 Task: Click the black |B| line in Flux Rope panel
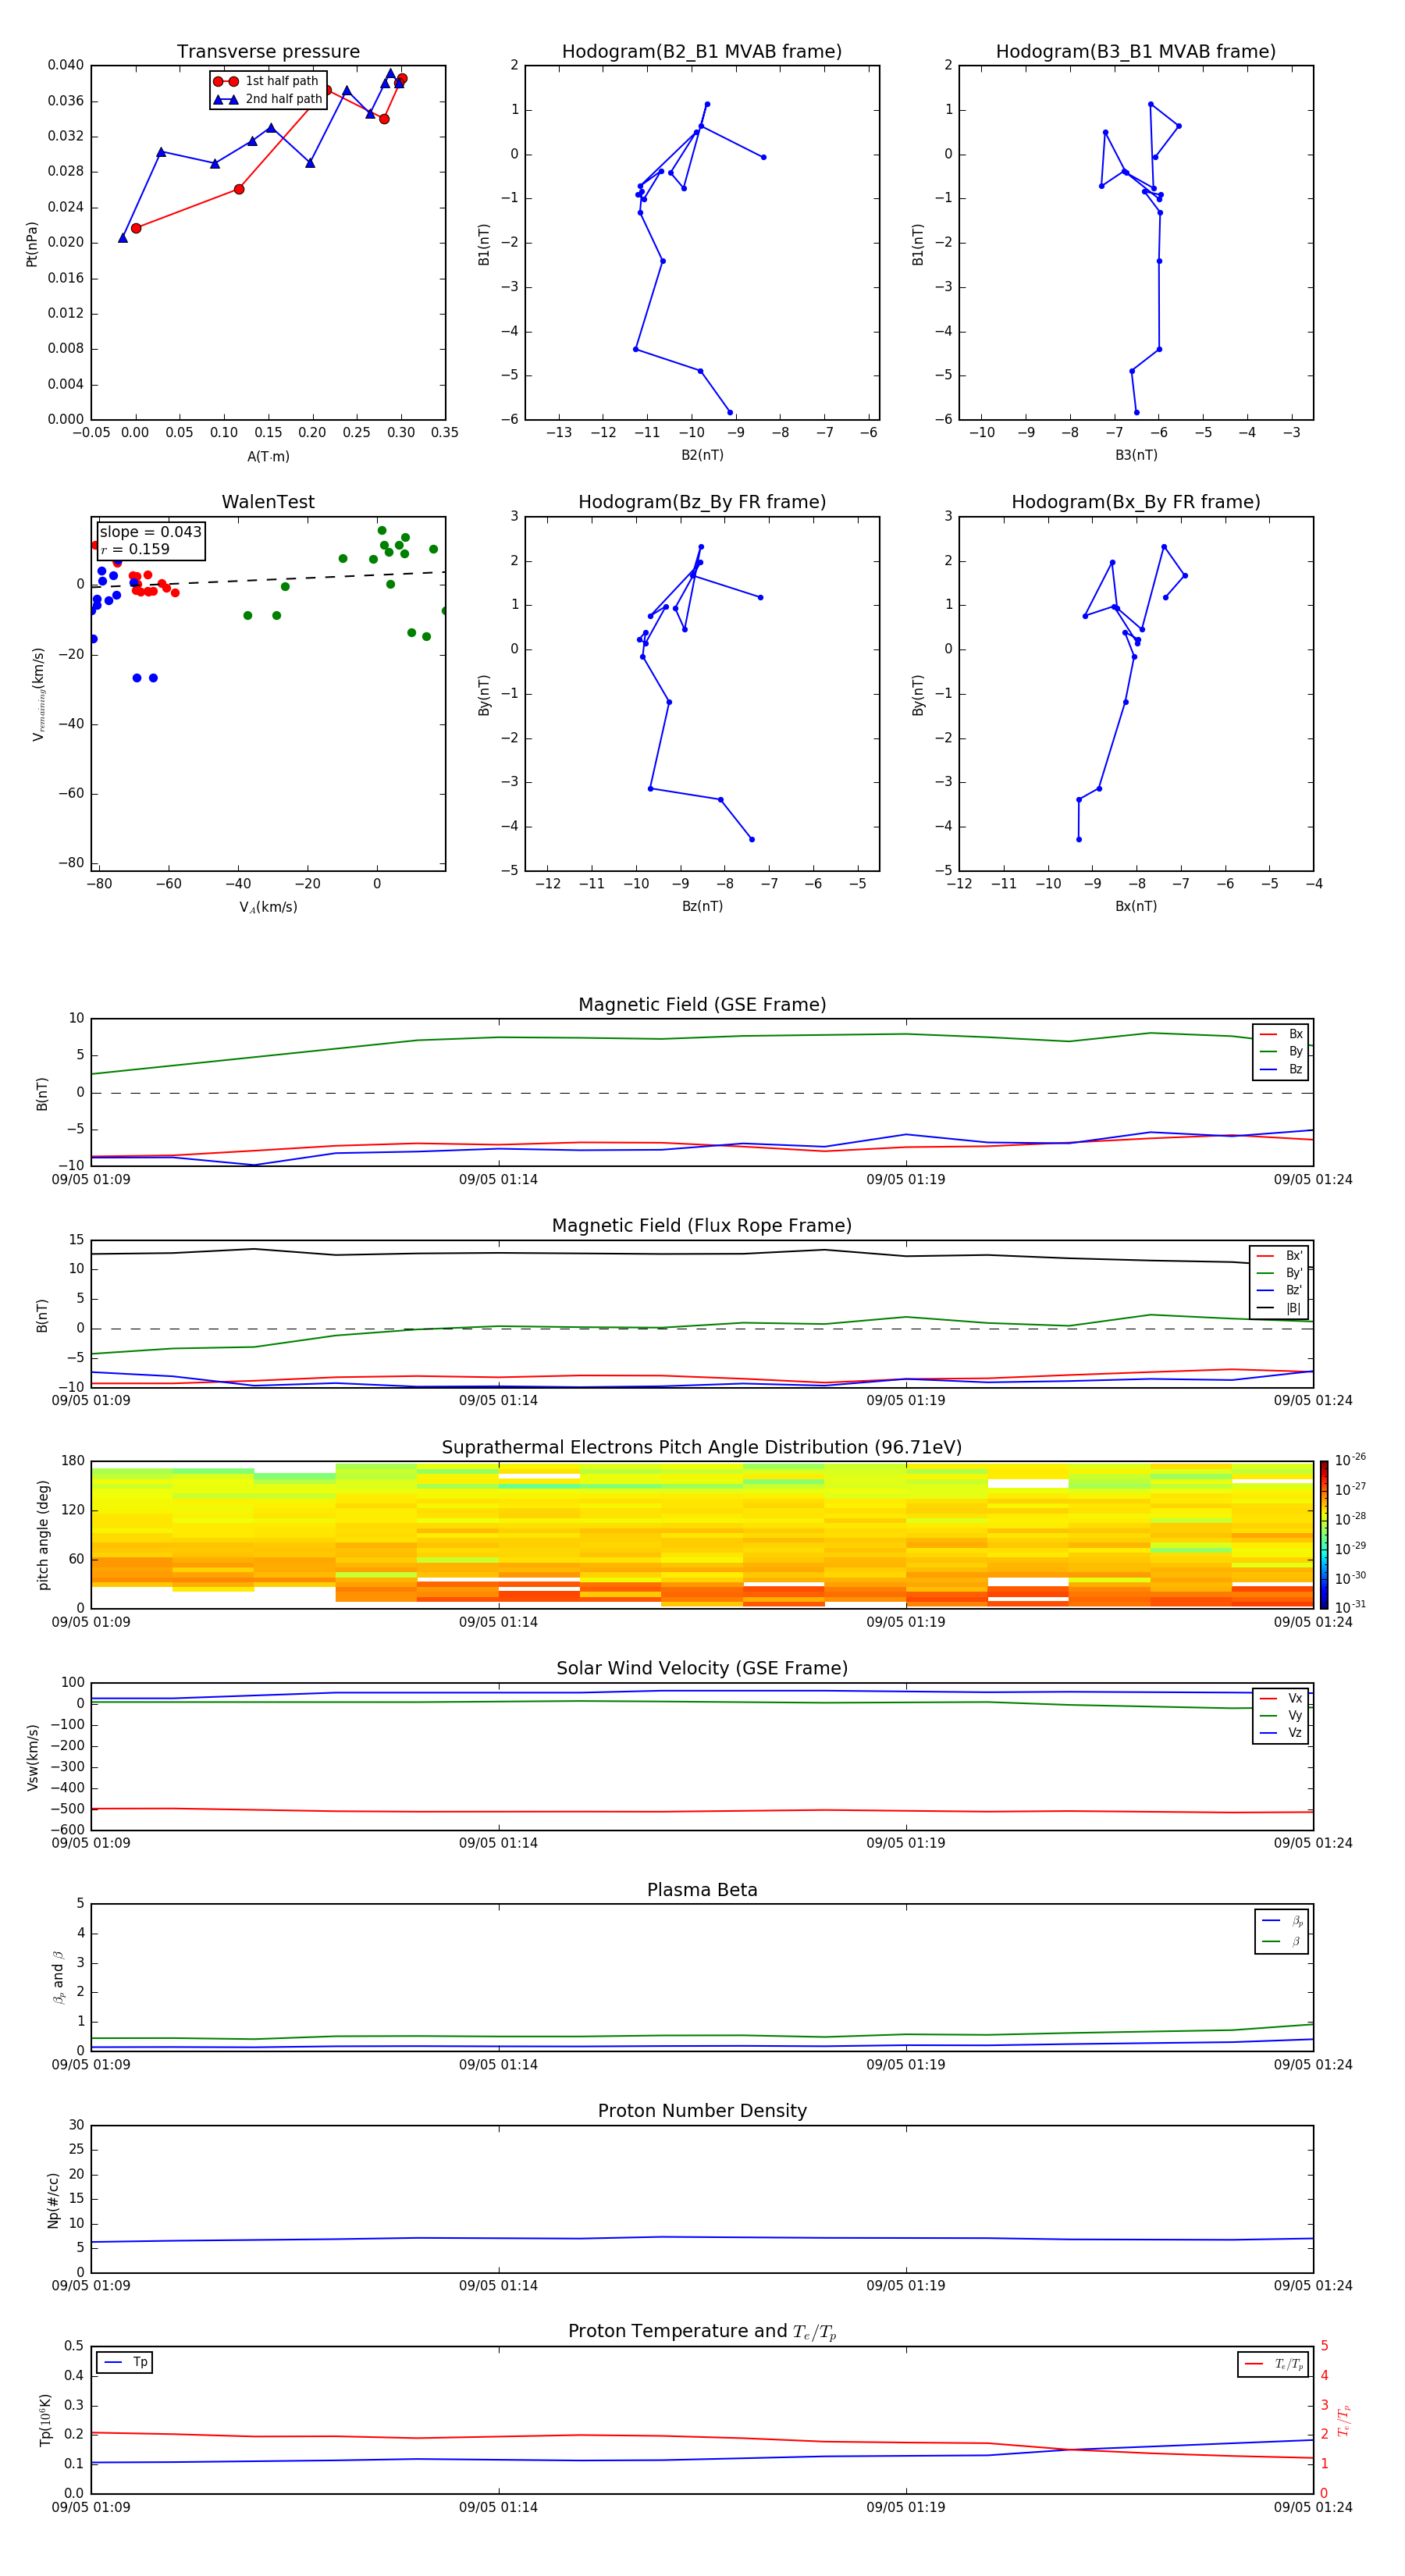(x=700, y=1253)
